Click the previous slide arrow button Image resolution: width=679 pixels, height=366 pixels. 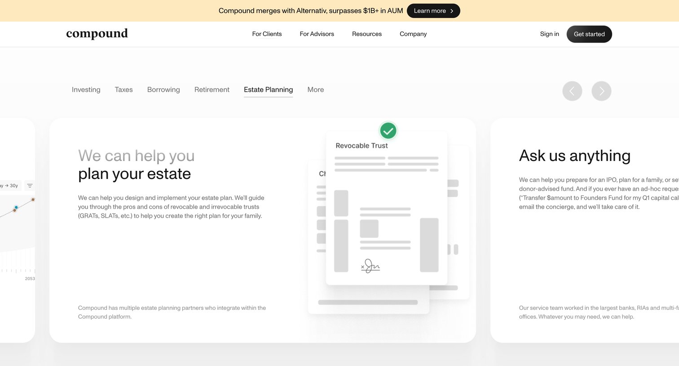pos(572,91)
